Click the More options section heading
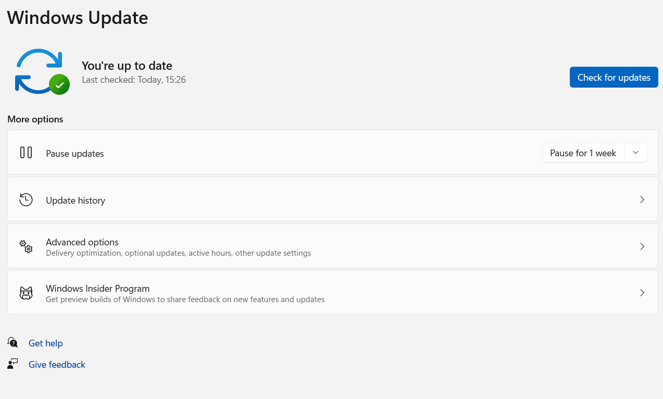 [x=35, y=119]
